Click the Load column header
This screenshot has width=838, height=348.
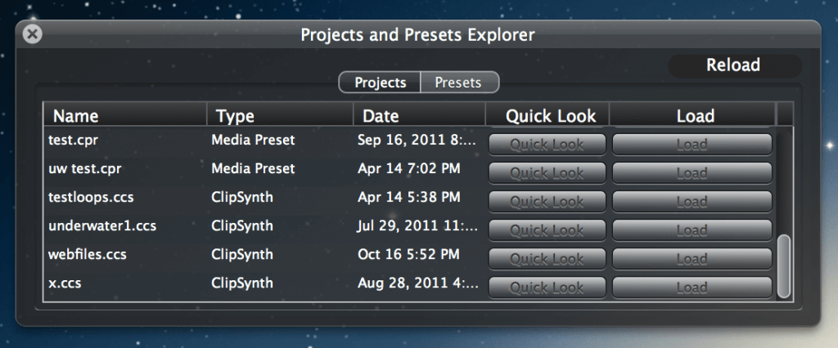click(692, 116)
